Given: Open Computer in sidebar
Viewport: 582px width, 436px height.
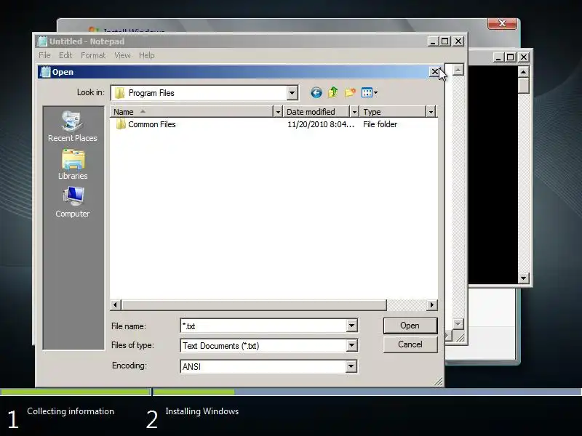Looking at the screenshot, I should click(x=73, y=202).
